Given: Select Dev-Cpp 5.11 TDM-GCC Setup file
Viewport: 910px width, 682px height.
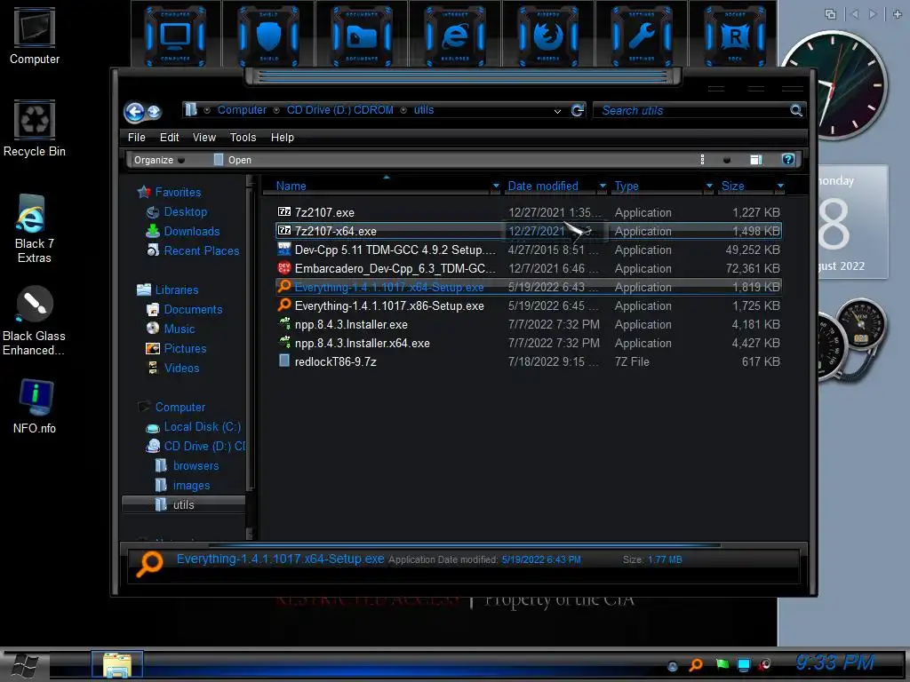Looking at the screenshot, I should point(528,250).
